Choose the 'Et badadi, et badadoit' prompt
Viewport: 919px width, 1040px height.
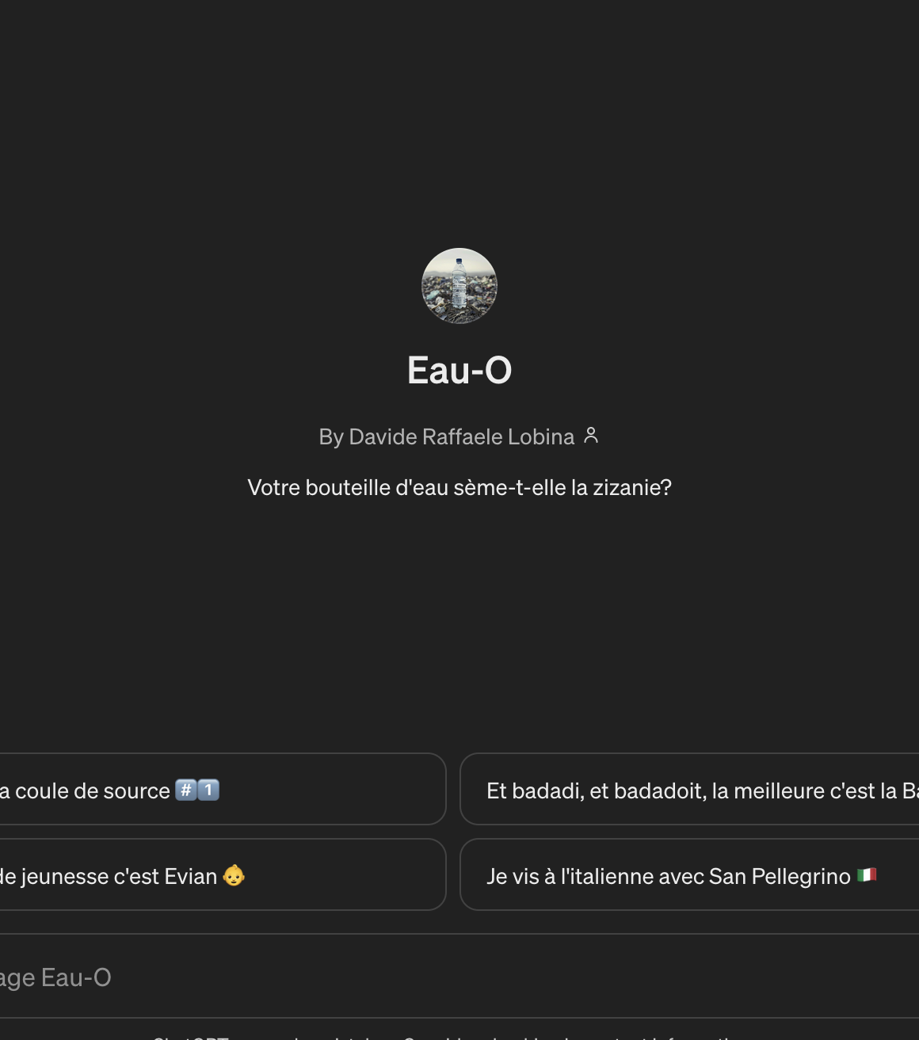pos(689,789)
